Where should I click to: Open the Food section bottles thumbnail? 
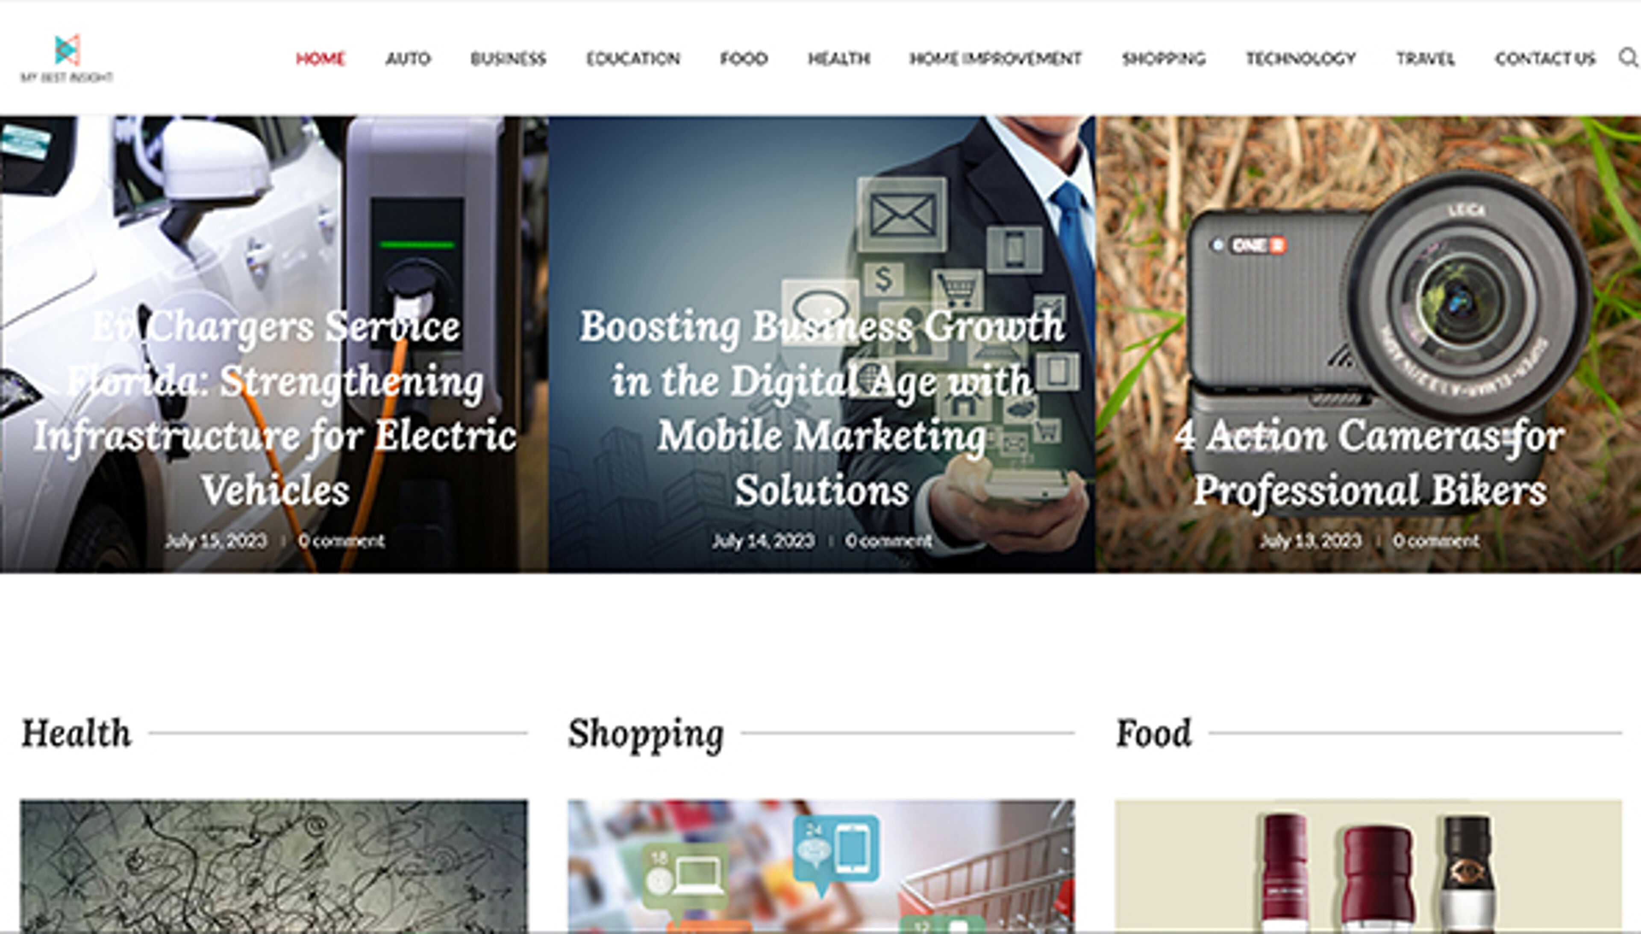(1368, 866)
